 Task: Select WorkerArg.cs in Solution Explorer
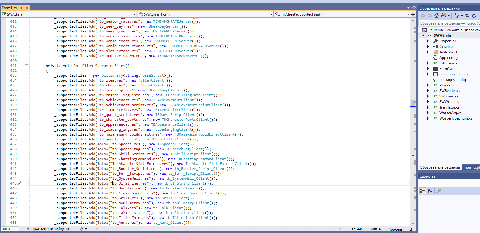[450, 113]
